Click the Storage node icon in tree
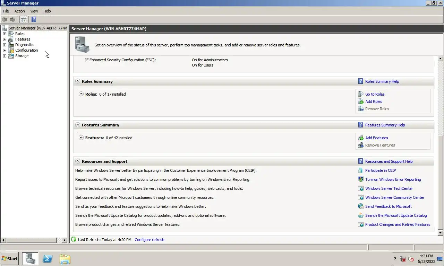 click(x=11, y=56)
